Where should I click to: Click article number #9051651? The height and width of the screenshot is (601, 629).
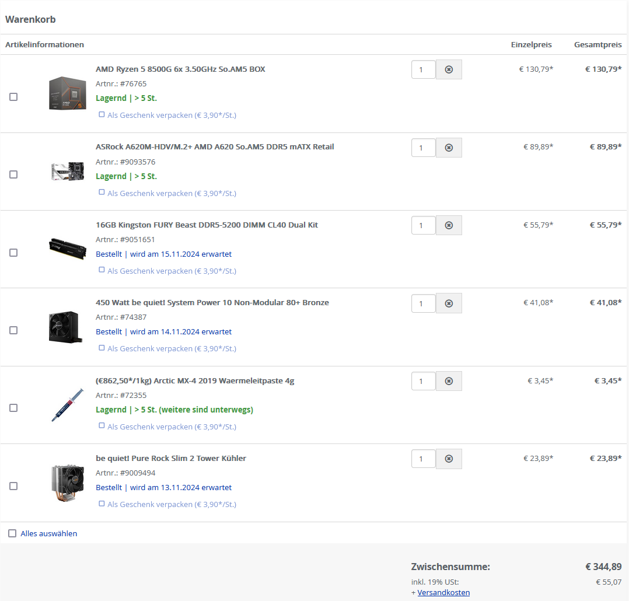tap(137, 239)
